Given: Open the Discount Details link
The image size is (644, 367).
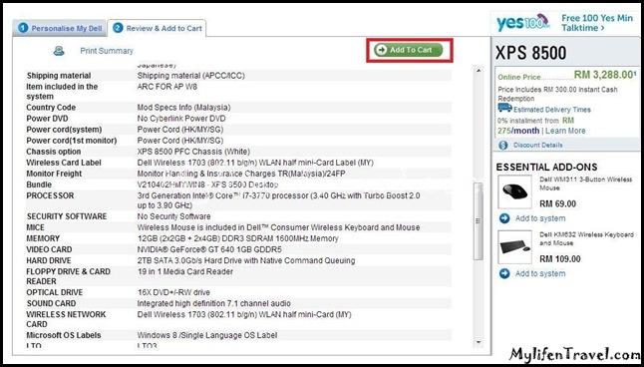Looking at the screenshot, I should click(538, 145).
